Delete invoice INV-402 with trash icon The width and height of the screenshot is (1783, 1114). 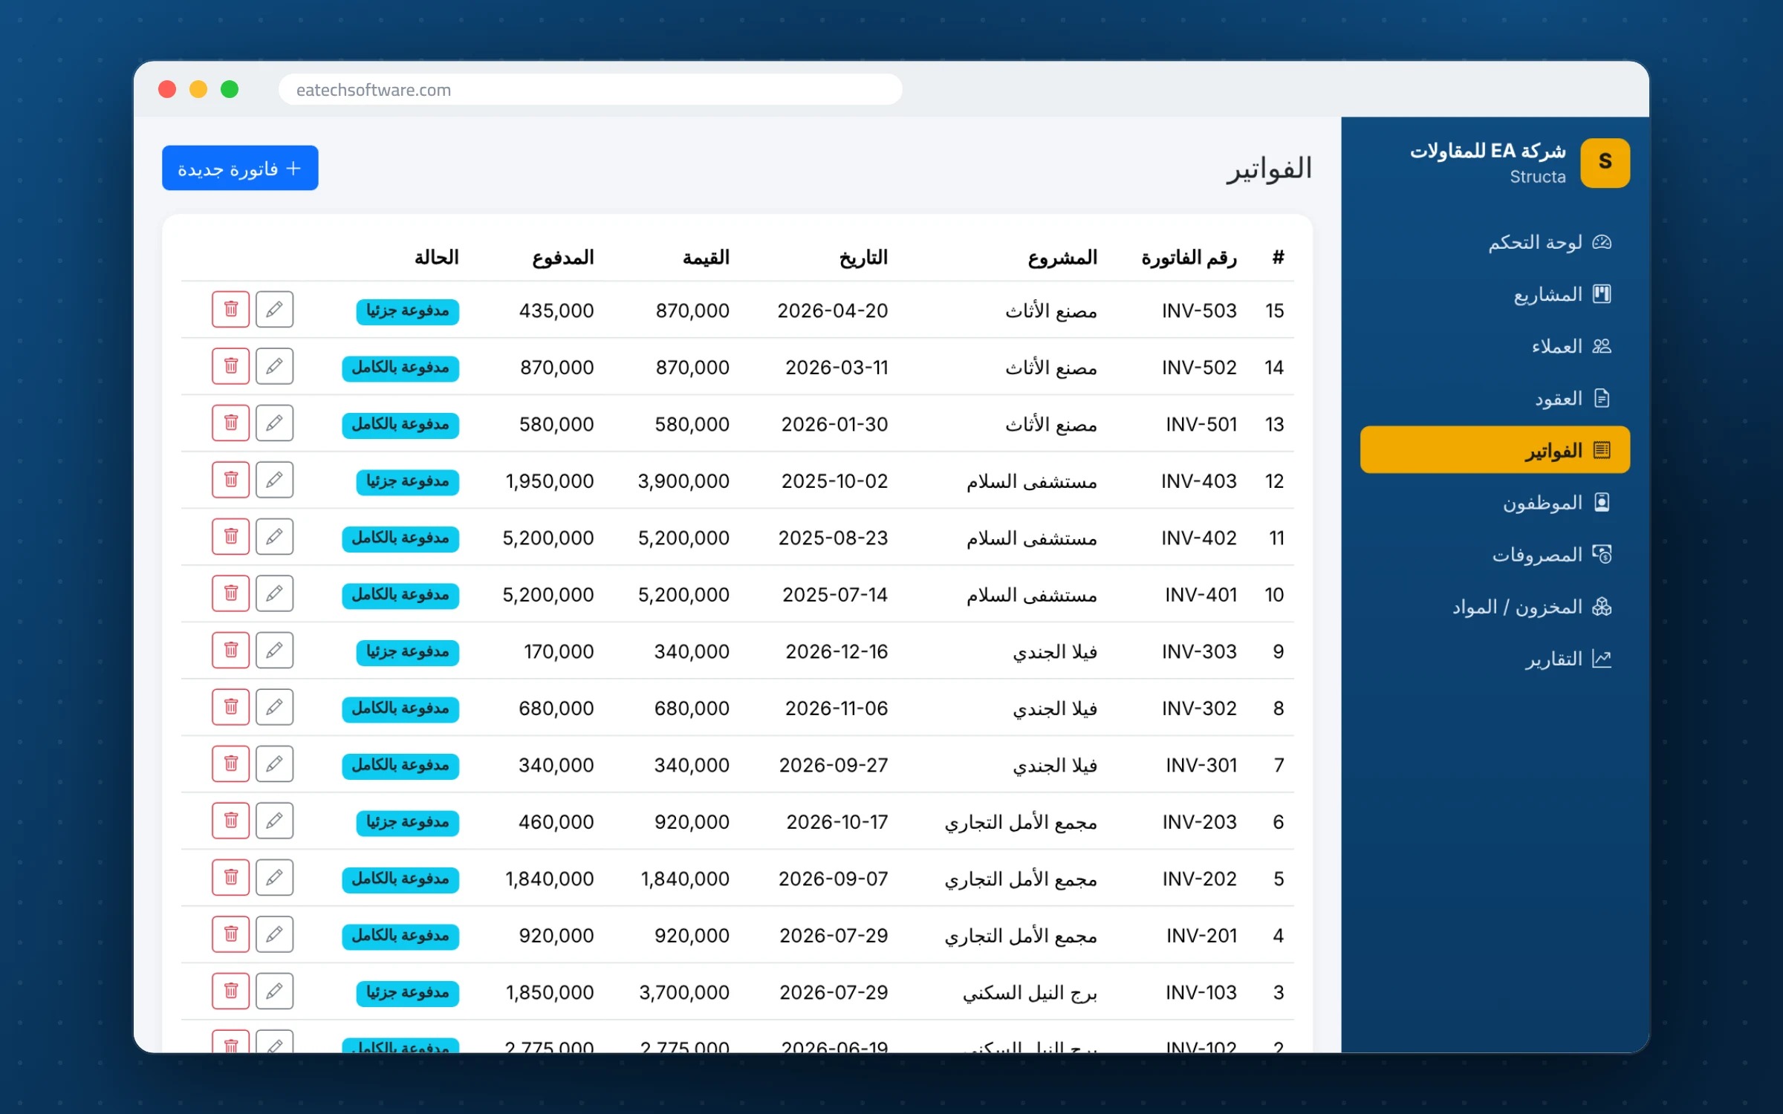point(230,536)
